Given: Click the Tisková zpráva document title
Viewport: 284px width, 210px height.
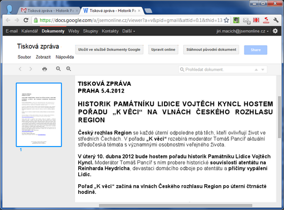Looking at the screenshot, I should point(38,46).
